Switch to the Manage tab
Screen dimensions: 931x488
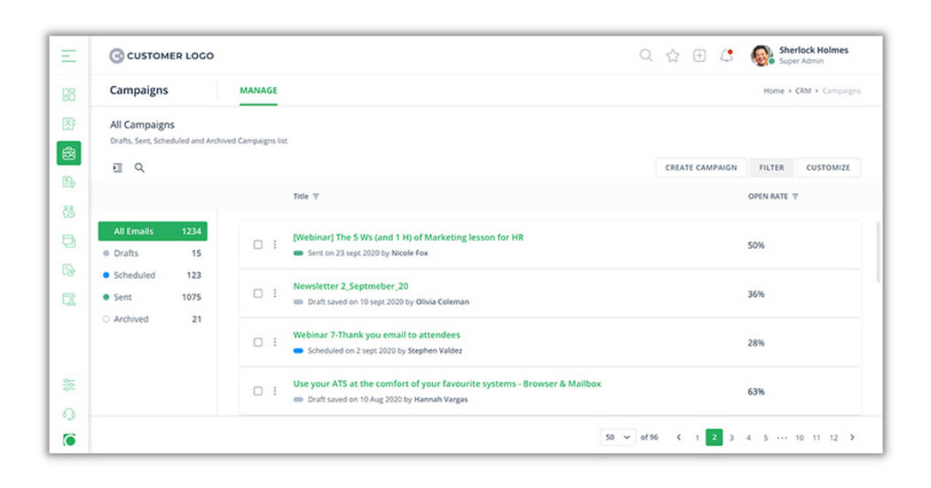(258, 90)
